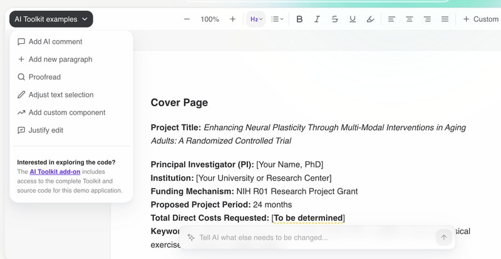Open the AI Toolkit add-on link
501x259 pixels.
tap(54, 171)
